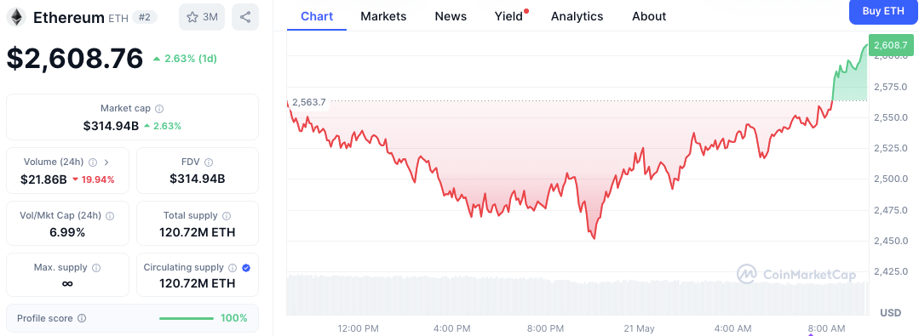The width and height of the screenshot is (919, 336).
Task: Click the Profile score info icon
Action: 82,318
